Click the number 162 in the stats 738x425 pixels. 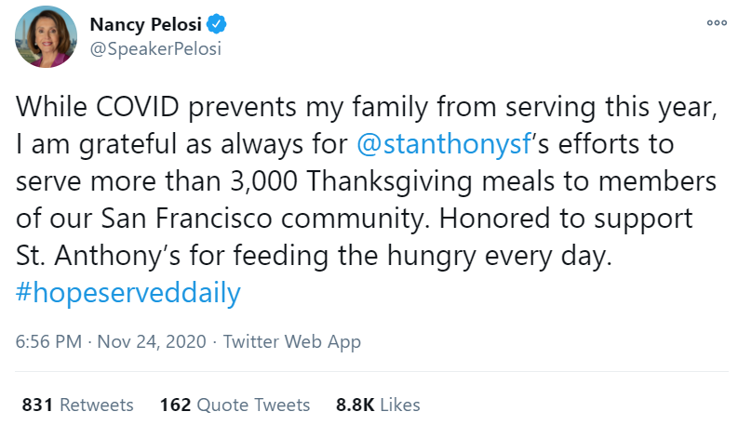tap(175, 405)
